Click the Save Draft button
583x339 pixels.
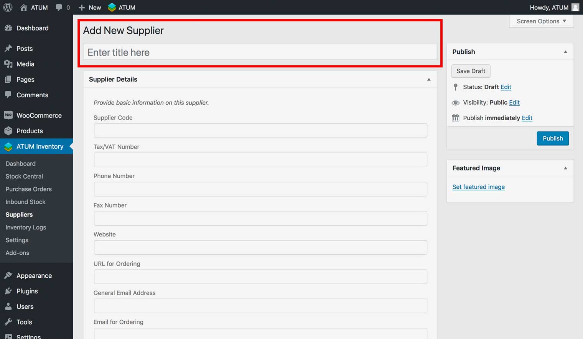click(471, 71)
